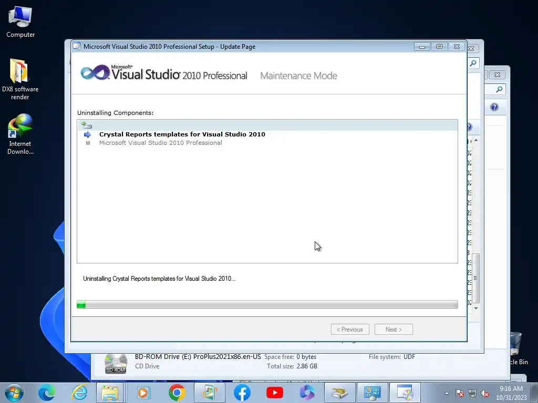The width and height of the screenshot is (538, 403).
Task: Click the Previous button in setup
Action: 350,330
